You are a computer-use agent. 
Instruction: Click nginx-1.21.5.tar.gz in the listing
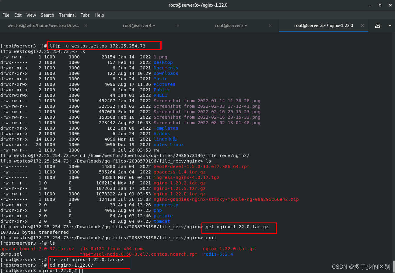pos(180,188)
